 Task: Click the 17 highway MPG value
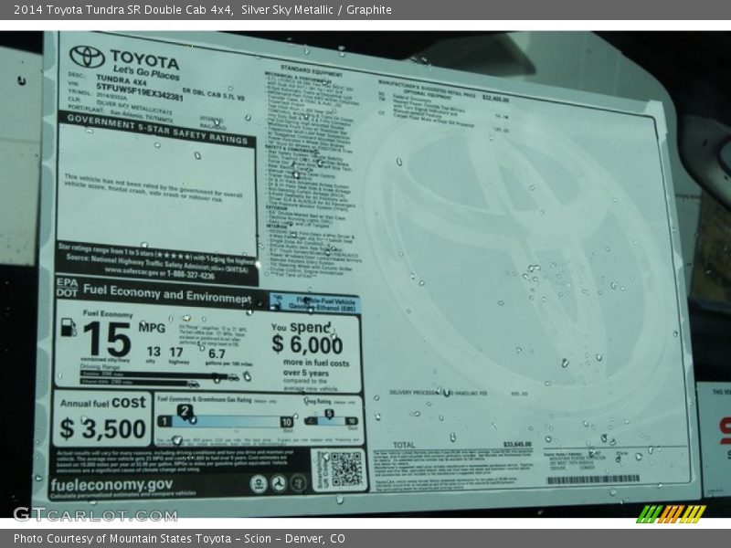click(x=176, y=353)
